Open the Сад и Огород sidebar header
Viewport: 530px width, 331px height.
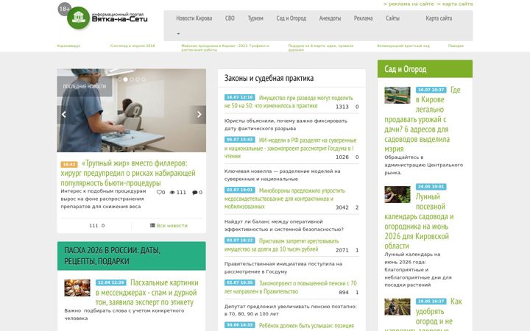click(425, 69)
